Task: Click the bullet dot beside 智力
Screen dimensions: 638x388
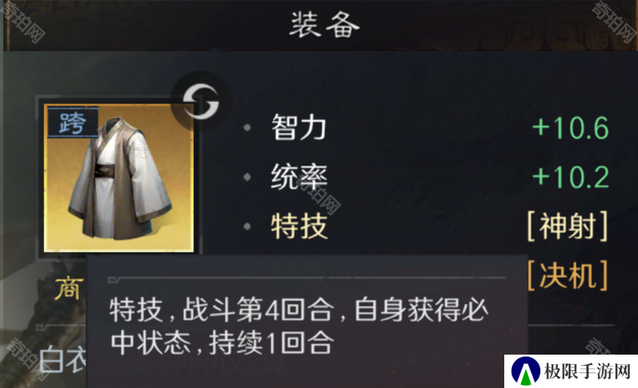Action: 247,128
